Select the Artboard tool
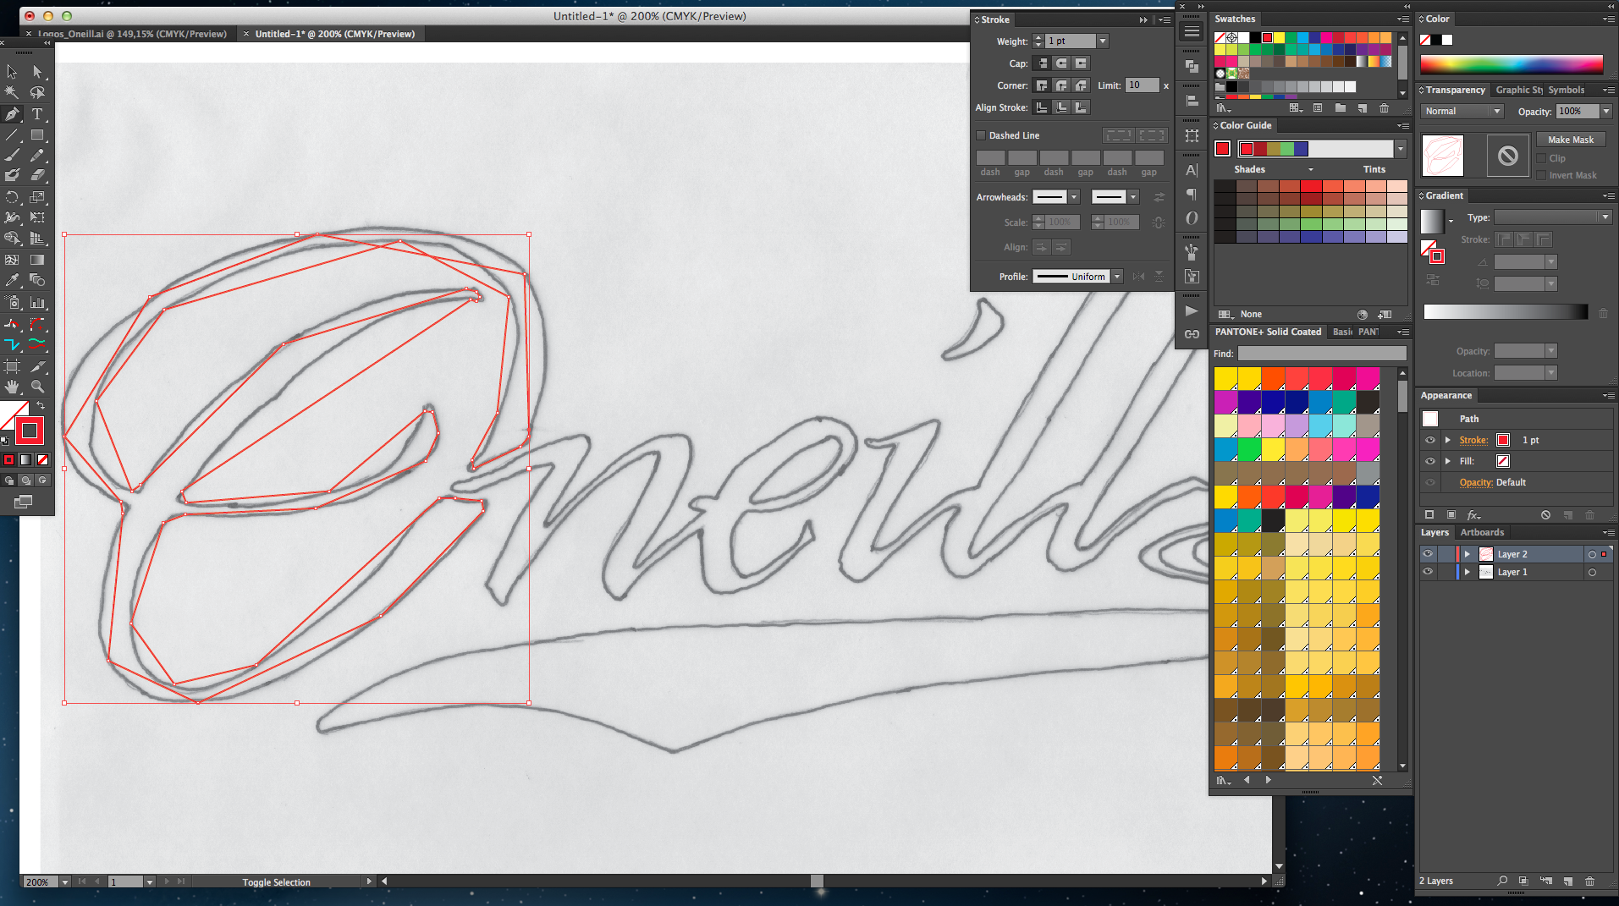The height and width of the screenshot is (906, 1619). [12, 366]
